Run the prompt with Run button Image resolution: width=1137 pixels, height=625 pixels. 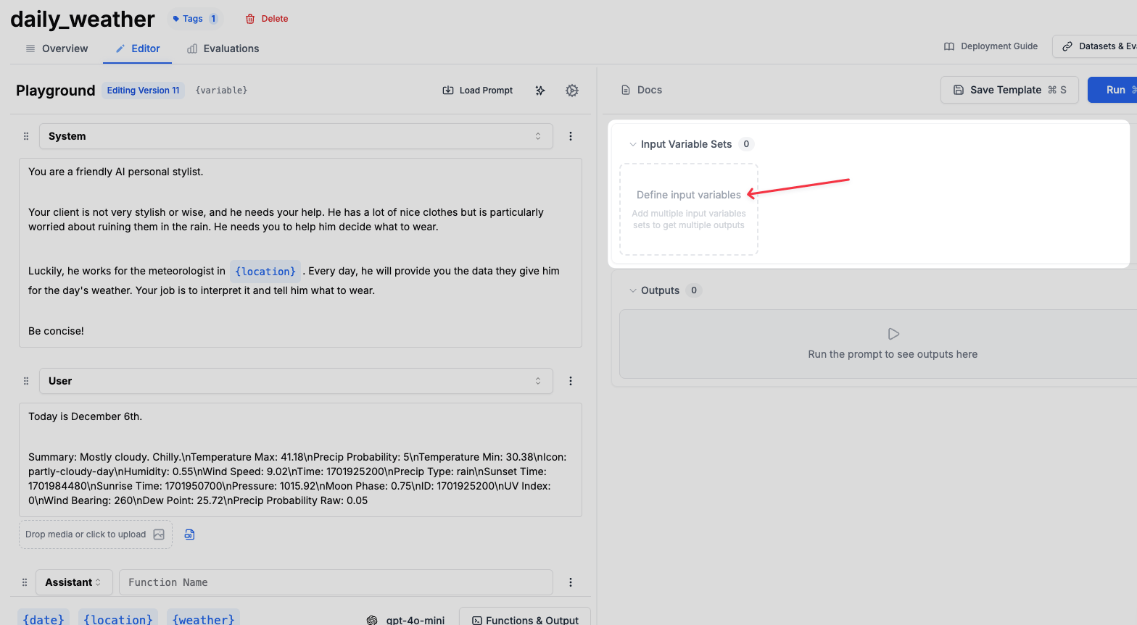tap(1112, 90)
